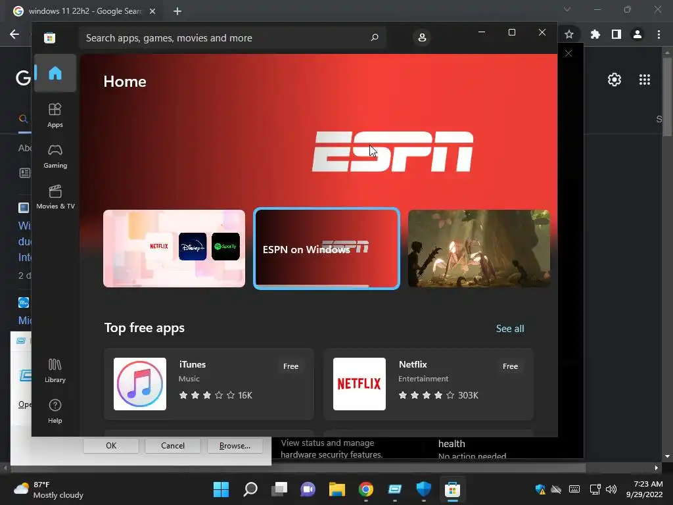Screen dimensions: 673x505
Task: Close the dark overlay behind Store
Action: coord(569,53)
